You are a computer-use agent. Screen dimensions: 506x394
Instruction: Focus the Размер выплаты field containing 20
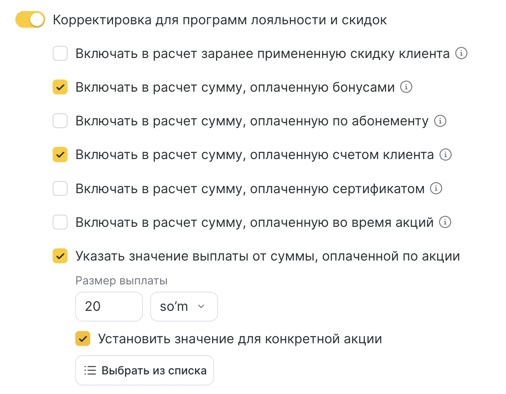(109, 307)
